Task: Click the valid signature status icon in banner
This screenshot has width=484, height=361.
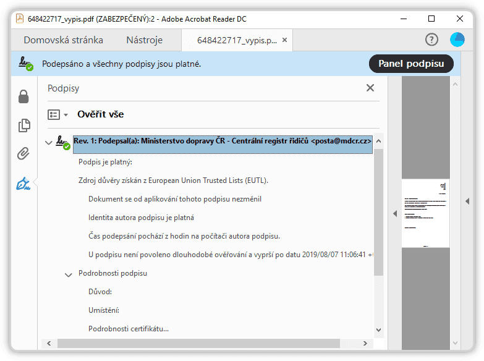Action: coord(26,64)
